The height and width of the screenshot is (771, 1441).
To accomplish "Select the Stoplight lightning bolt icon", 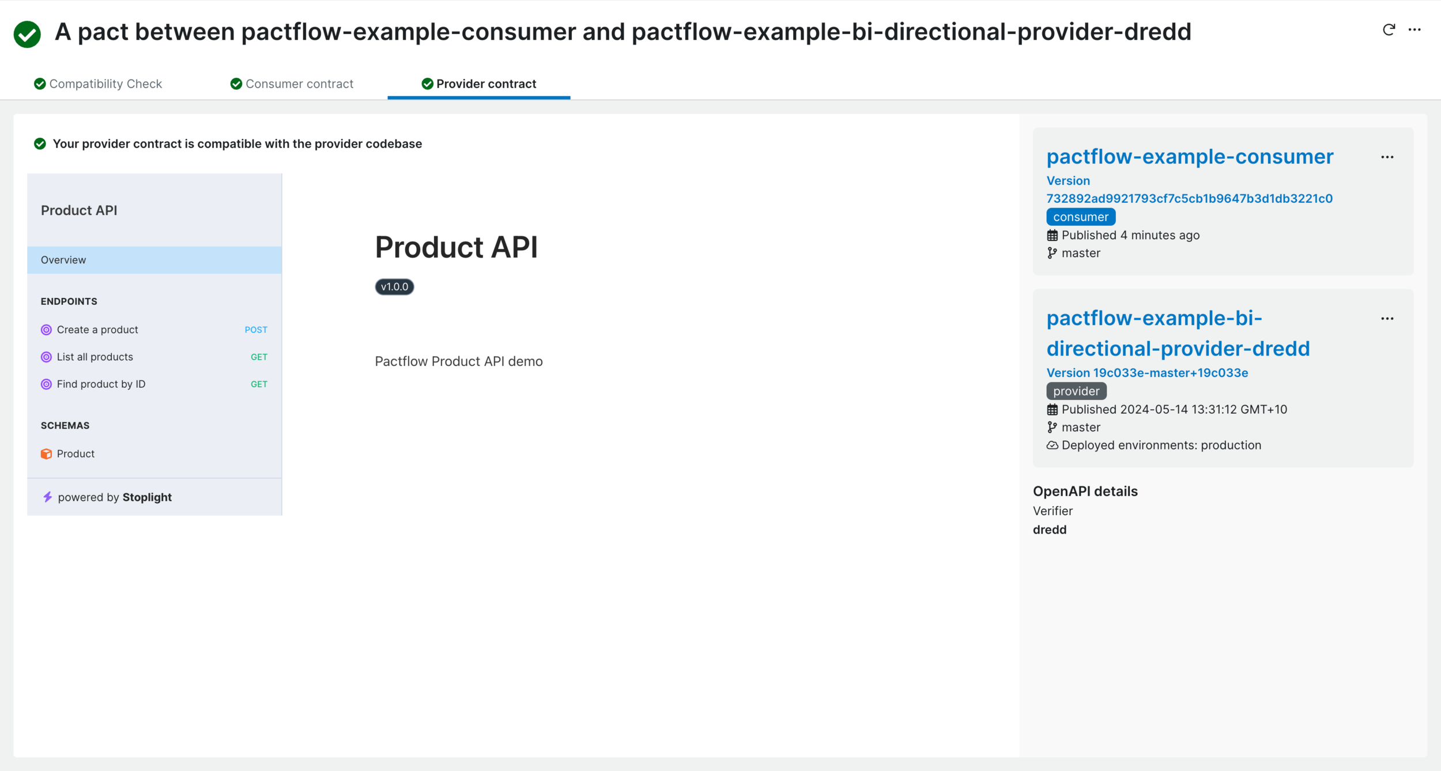I will pos(47,497).
